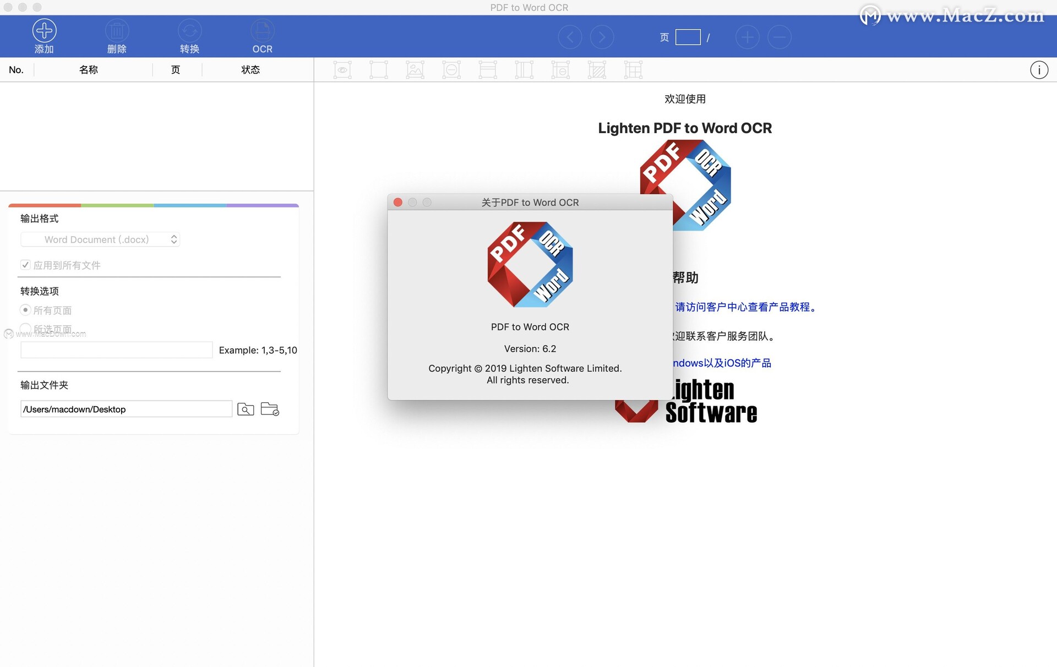Viewport: 1057px width, 667px height.
Task: Click the 输出文件夹 label
Action: click(x=45, y=385)
